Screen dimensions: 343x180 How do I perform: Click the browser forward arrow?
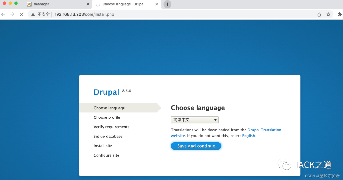[12, 14]
